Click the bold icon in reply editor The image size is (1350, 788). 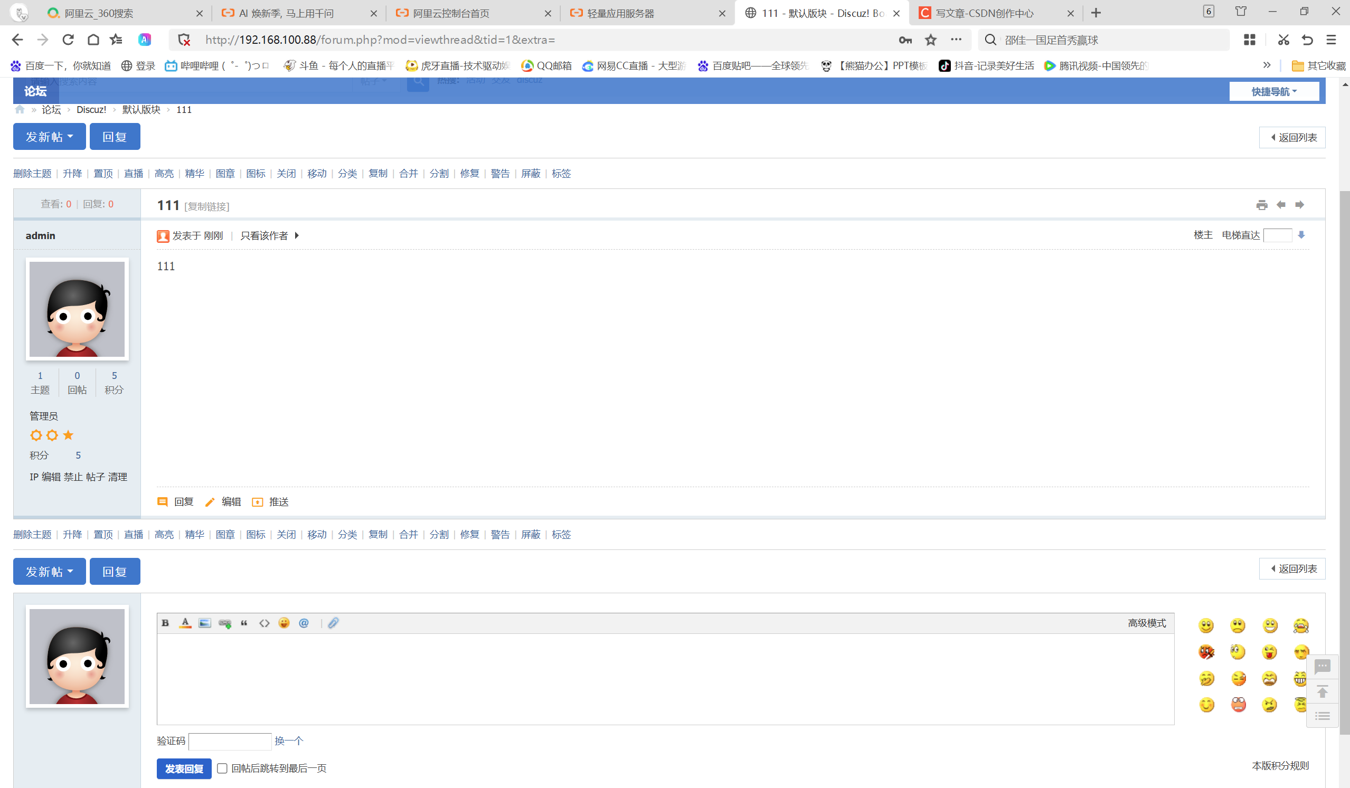[x=165, y=623]
